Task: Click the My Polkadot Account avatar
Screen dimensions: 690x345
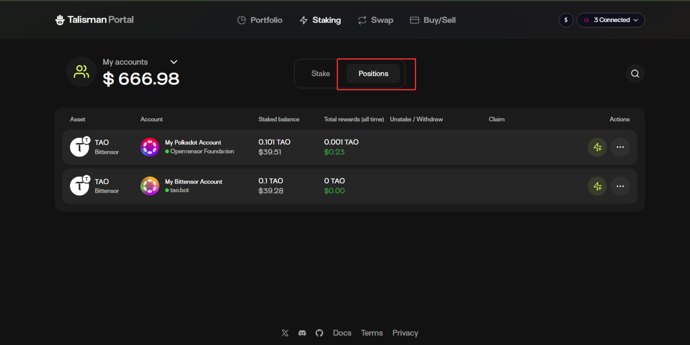Action: click(x=150, y=147)
